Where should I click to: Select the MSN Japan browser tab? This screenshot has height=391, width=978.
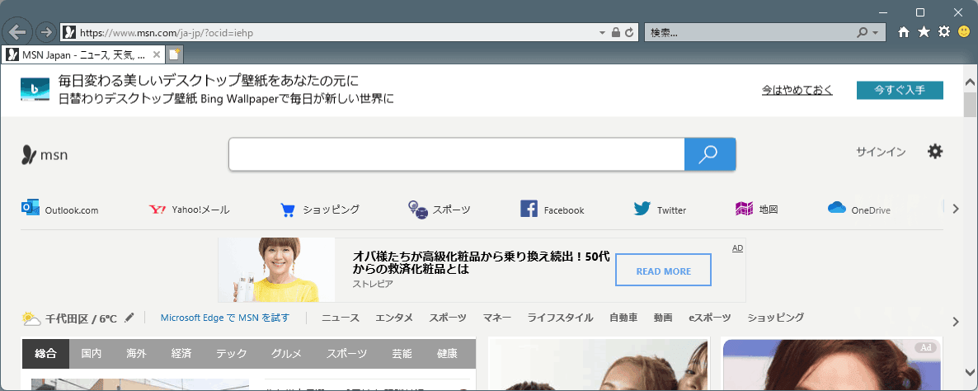pyautogui.click(x=83, y=55)
